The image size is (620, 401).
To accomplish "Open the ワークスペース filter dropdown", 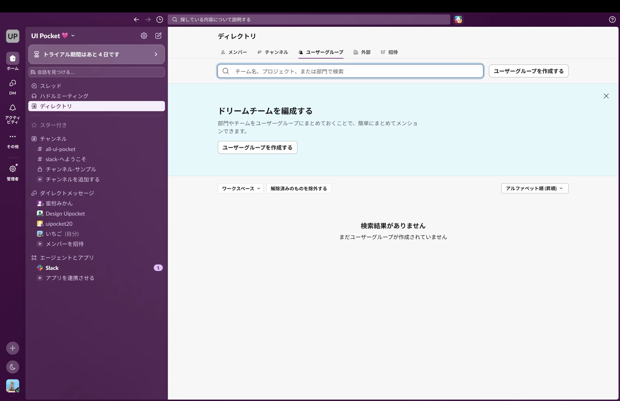I will click(241, 188).
